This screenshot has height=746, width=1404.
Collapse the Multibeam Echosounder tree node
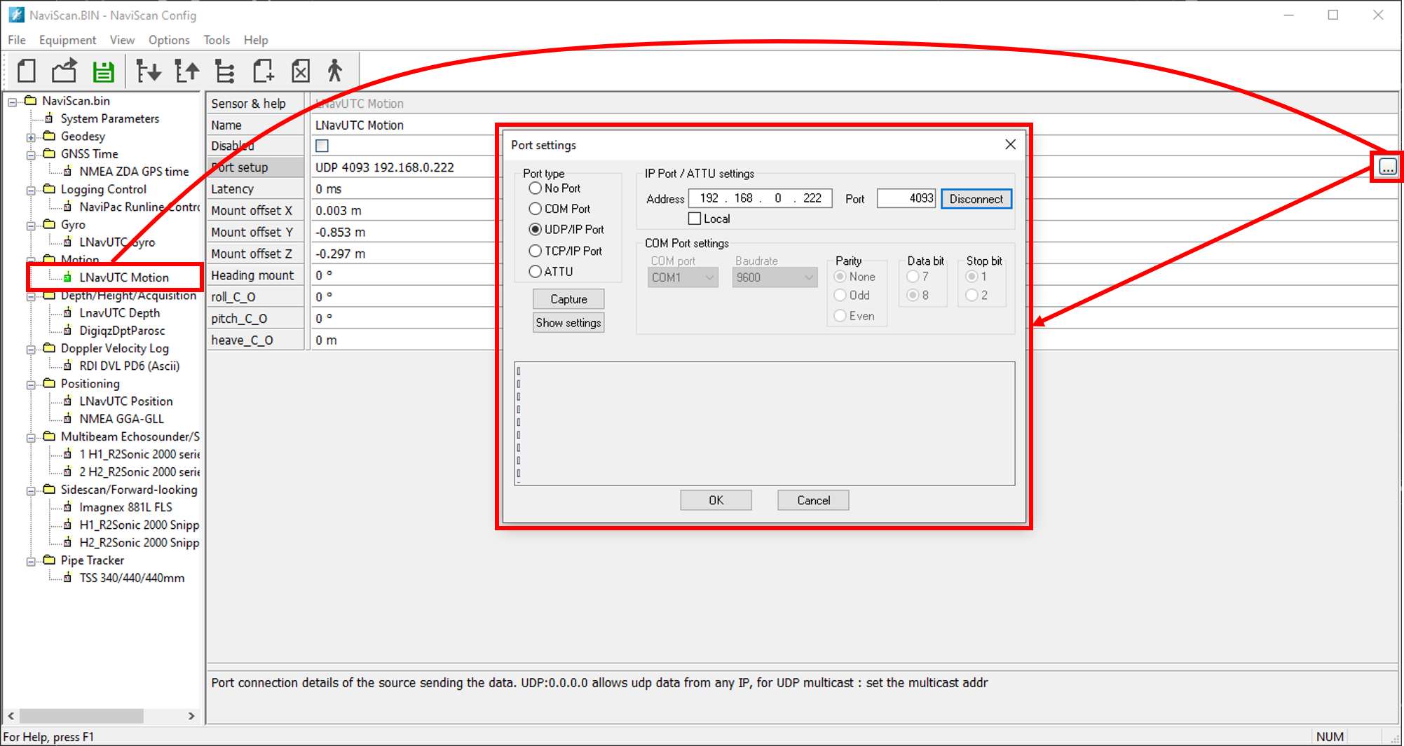[x=31, y=437]
